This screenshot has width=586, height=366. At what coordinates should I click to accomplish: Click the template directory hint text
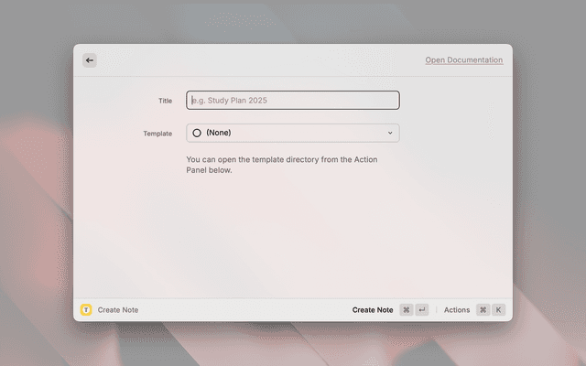pos(281,165)
